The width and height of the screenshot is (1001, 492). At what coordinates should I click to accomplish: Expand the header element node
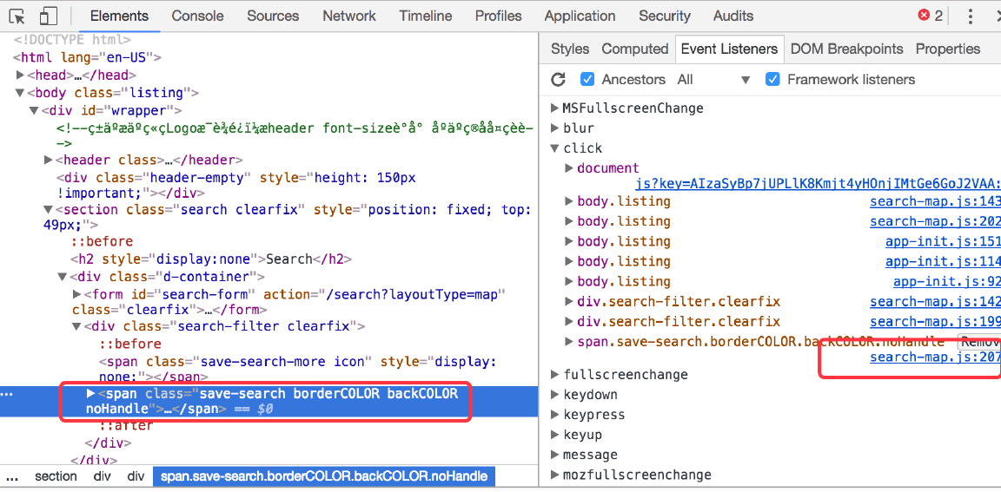(x=49, y=160)
